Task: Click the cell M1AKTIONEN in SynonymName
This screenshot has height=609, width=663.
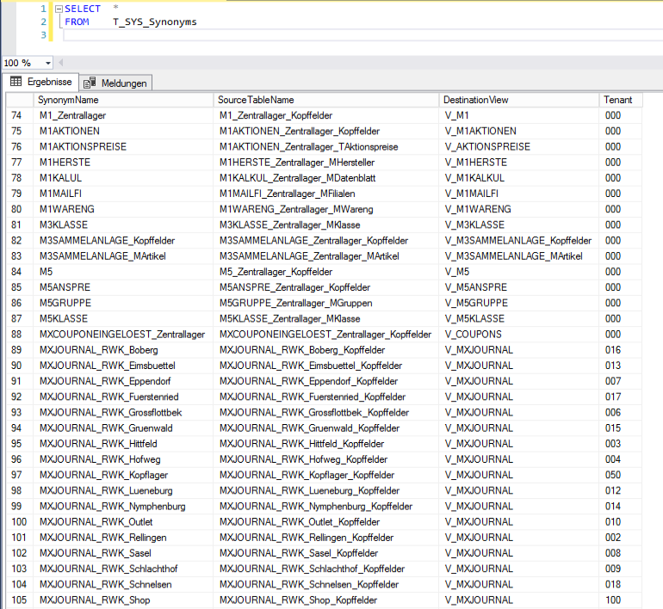Action: tap(123, 131)
